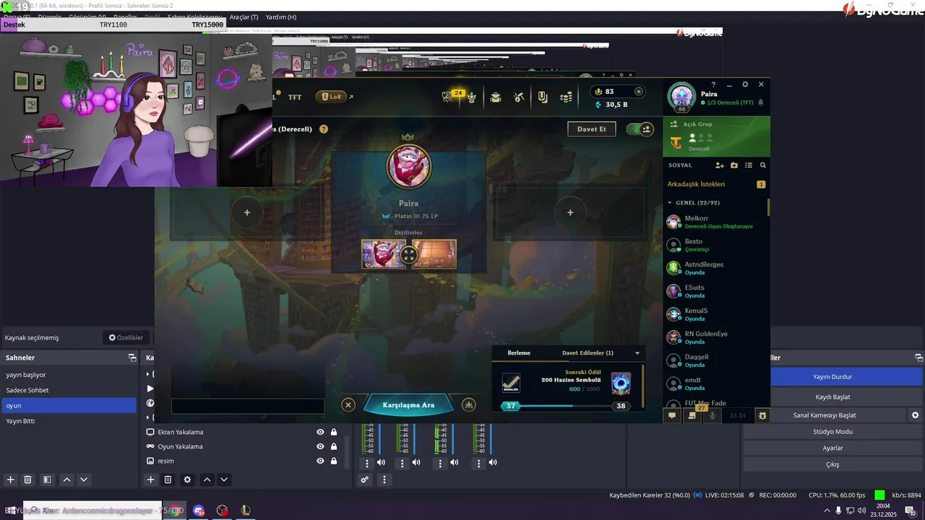Move the selected source down

click(x=224, y=480)
